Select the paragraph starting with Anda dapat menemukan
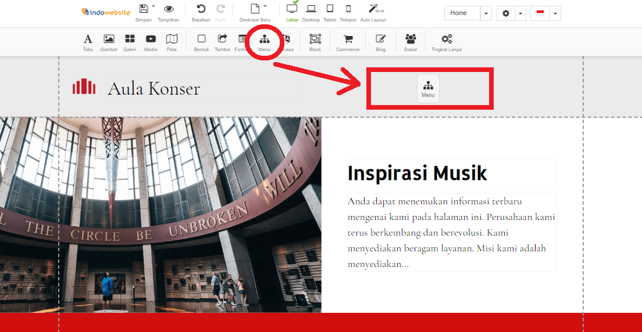 [452, 232]
